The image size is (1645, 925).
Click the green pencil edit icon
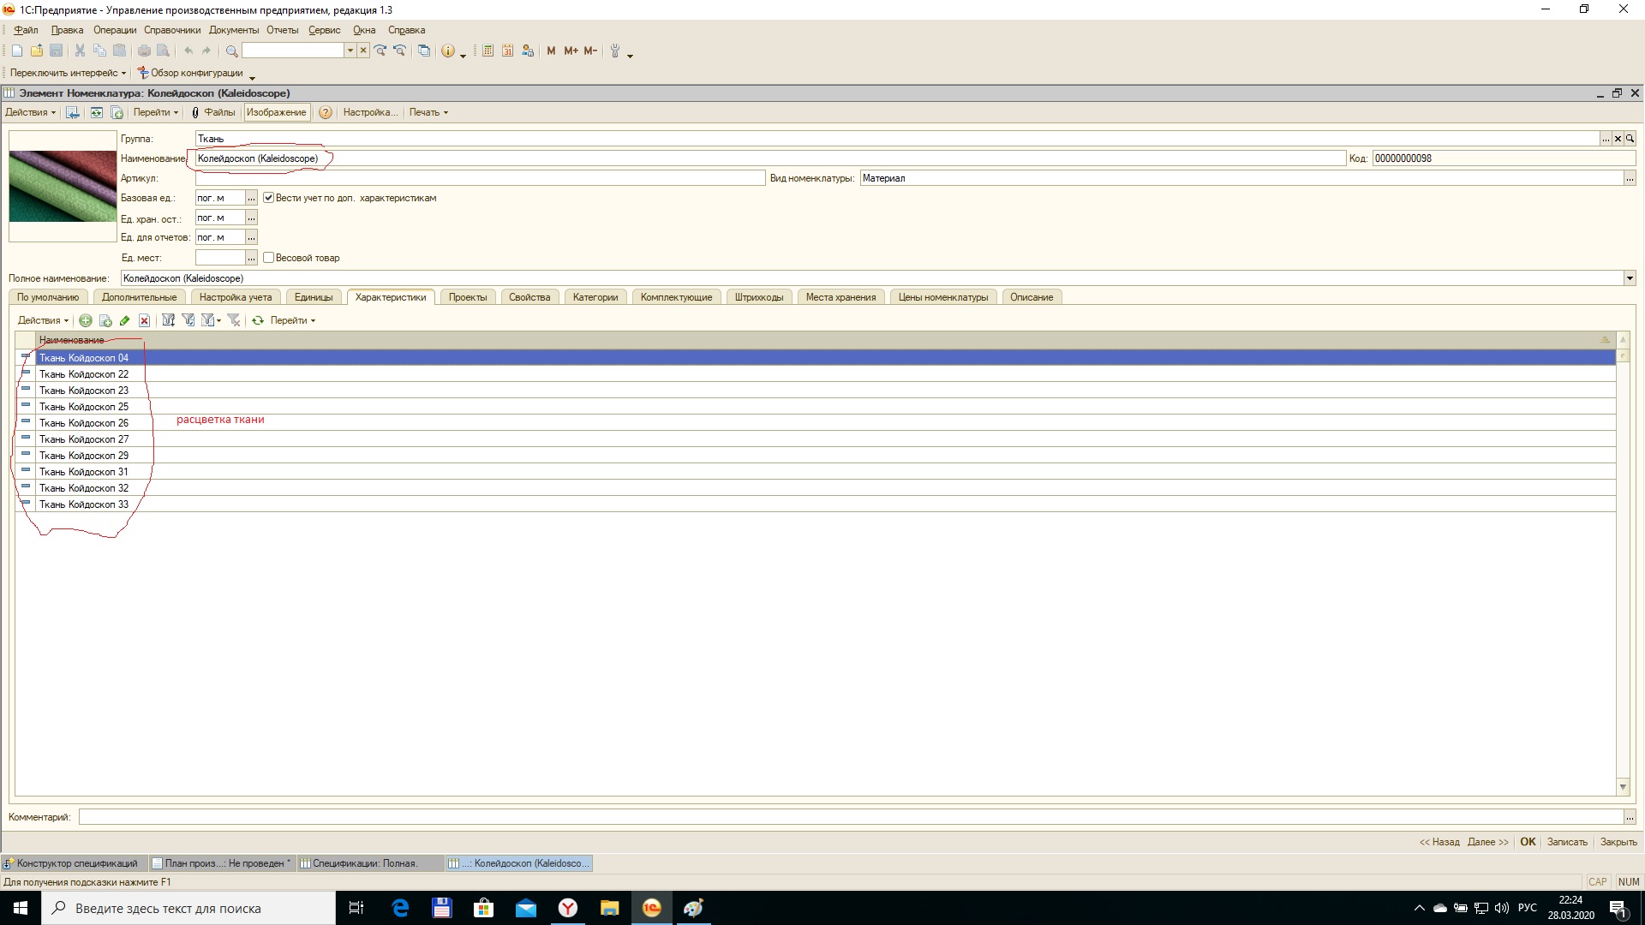(125, 320)
